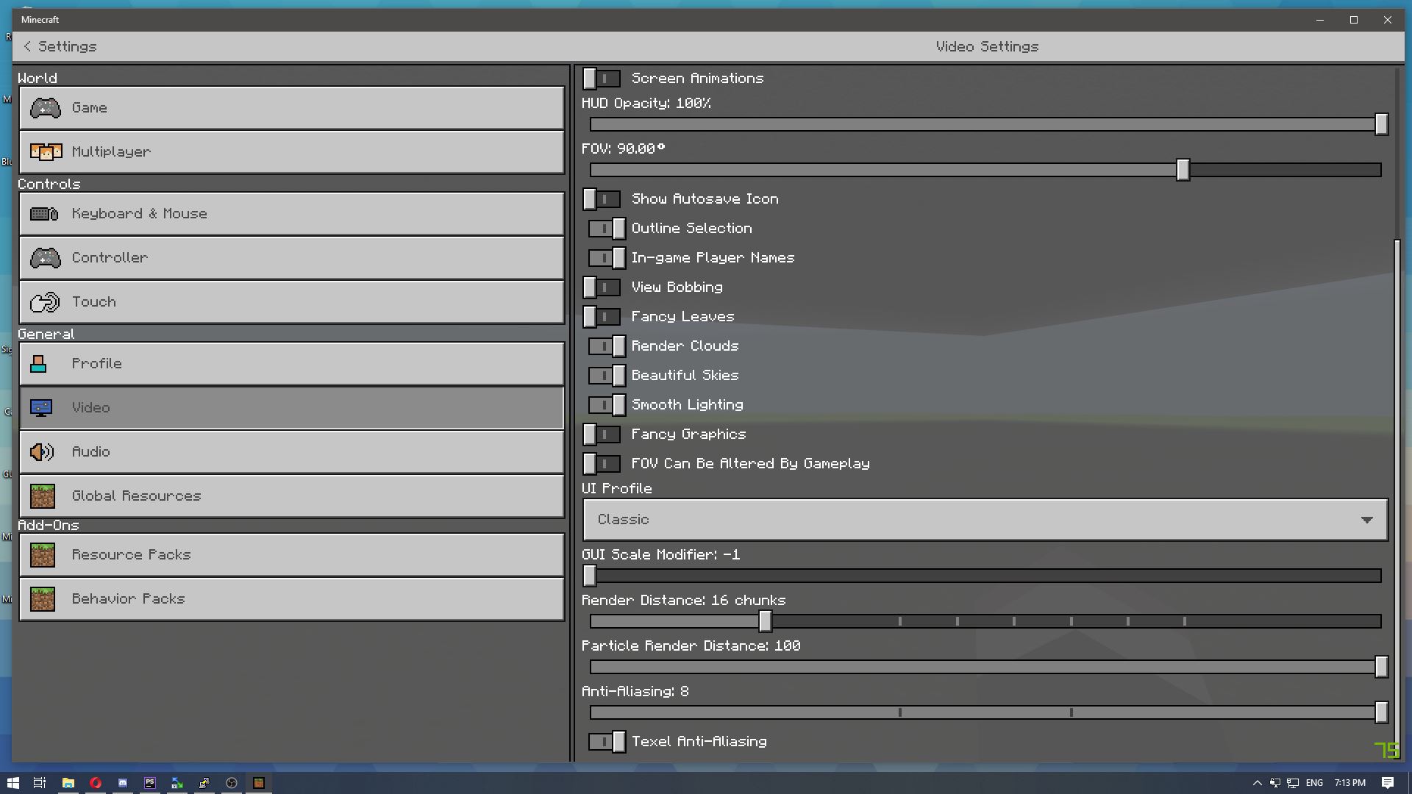1412x794 pixels.
Task: Open the Resource Packs tab
Action: [292, 555]
